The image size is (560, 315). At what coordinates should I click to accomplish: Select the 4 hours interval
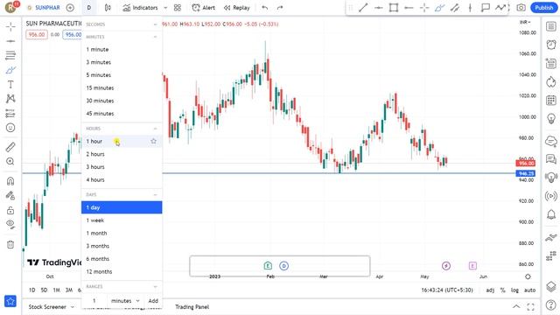click(x=122, y=179)
